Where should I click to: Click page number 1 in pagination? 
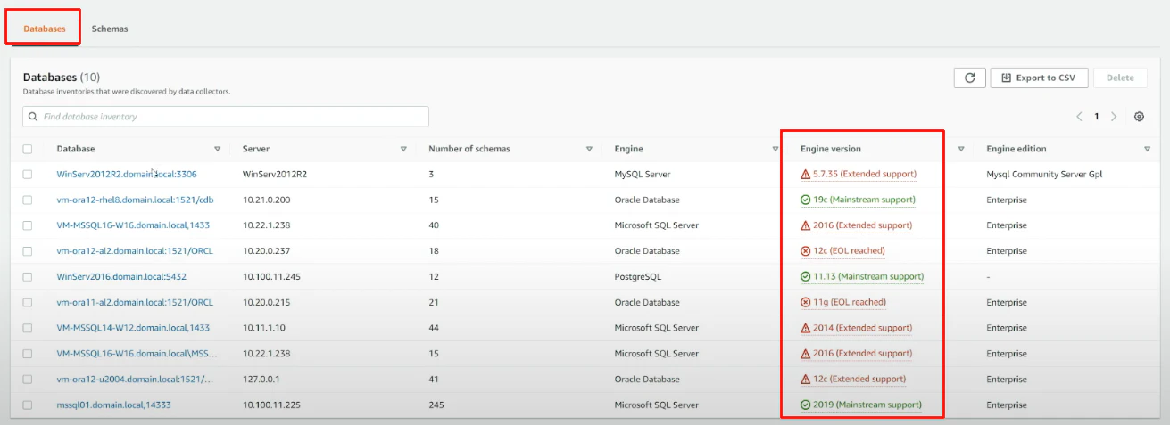tap(1097, 117)
